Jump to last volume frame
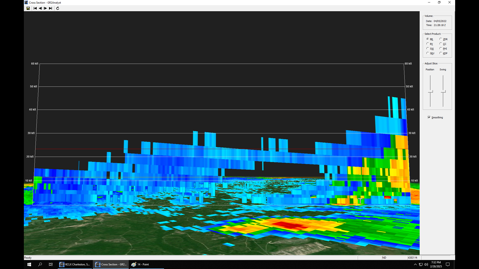479x269 pixels. tap(50, 8)
